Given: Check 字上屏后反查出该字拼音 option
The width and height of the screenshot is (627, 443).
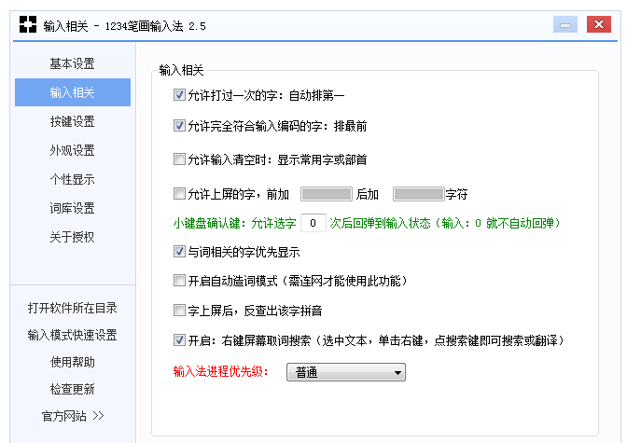Looking at the screenshot, I should pyautogui.click(x=179, y=310).
